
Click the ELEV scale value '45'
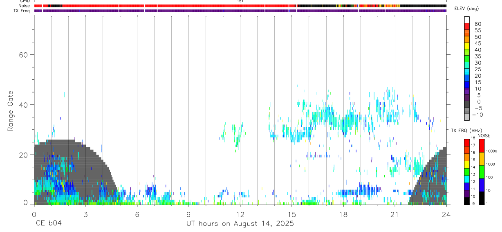[x=477, y=43]
